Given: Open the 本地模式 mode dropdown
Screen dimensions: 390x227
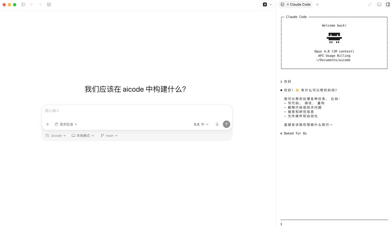Looking at the screenshot, I should coord(83,136).
